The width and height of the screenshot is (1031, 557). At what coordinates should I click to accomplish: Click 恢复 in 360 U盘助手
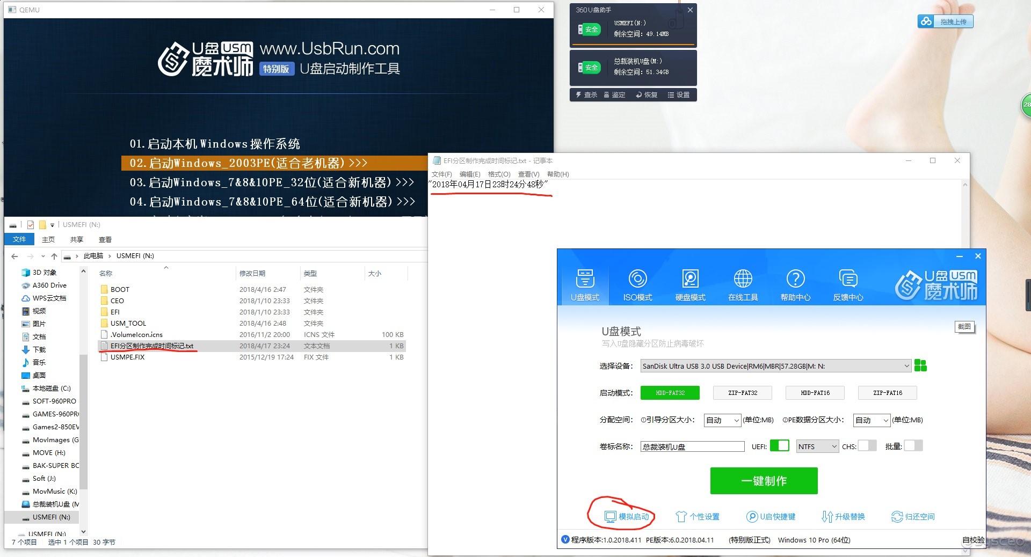coord(647,95)
